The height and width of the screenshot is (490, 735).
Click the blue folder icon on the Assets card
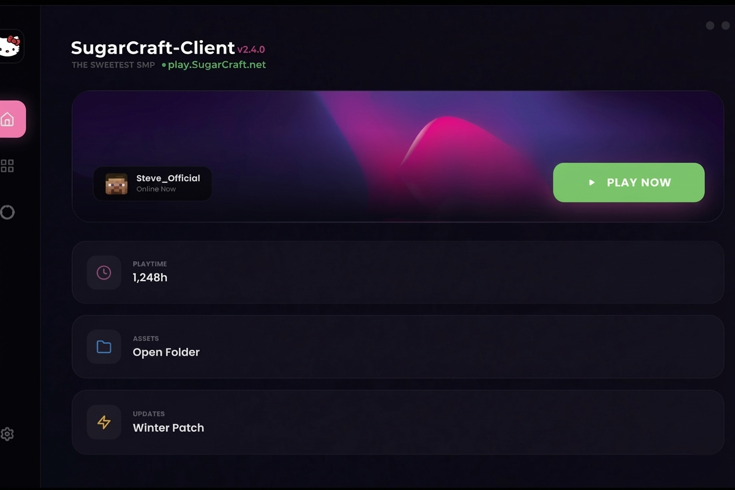[104, 347]
